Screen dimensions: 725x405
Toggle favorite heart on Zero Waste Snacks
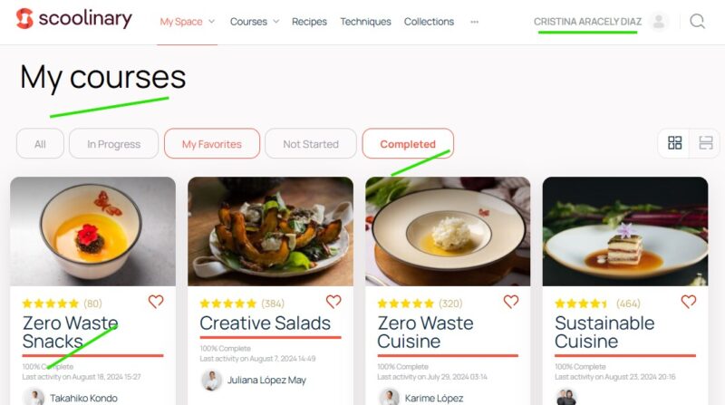(x=156, y=302)
